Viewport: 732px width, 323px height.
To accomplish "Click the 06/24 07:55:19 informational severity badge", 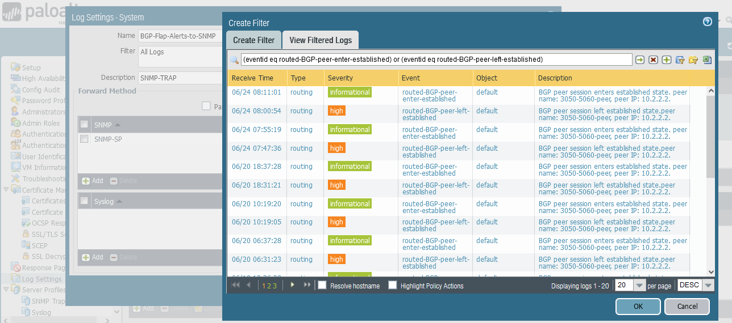I will click(350, 130).
